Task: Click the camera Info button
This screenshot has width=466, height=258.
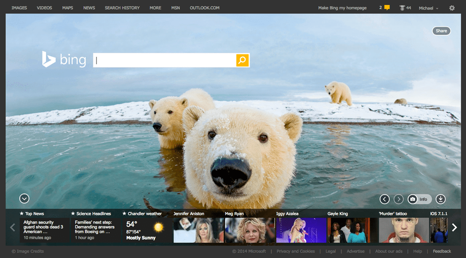Action: [419, 199]
